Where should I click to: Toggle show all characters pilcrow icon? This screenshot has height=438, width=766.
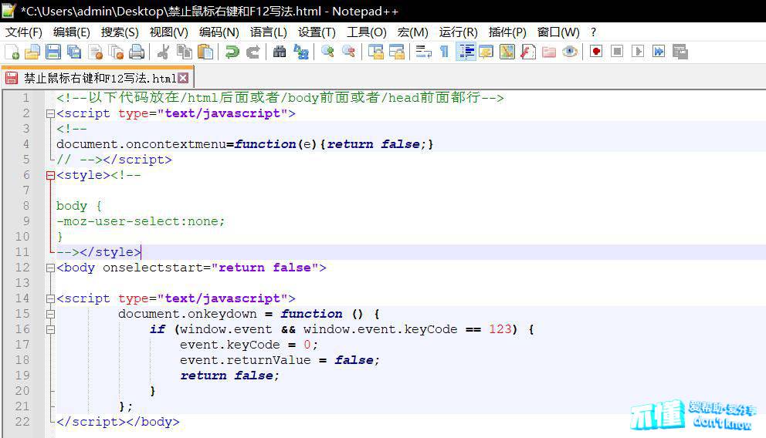(x=444, y=52)
